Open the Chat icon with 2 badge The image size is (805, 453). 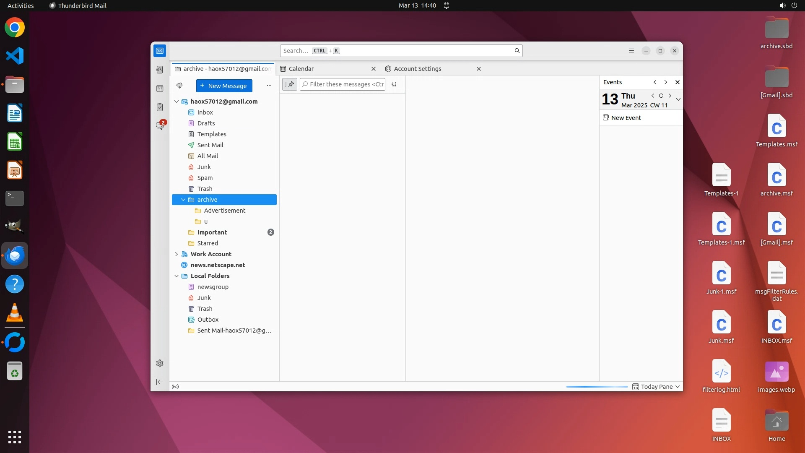pyautogui.click(x=160, y=126)
